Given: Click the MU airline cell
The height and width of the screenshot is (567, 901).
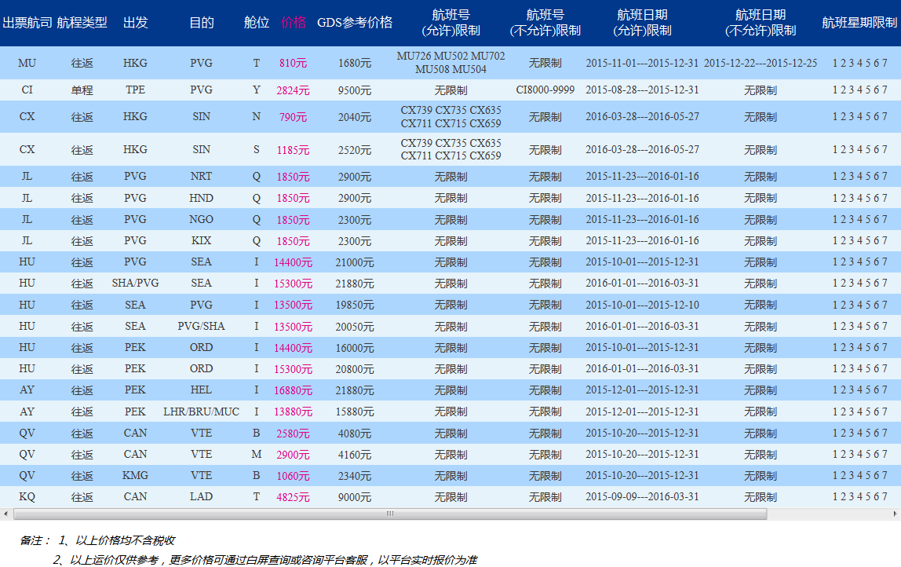Looking at the screenshot, I should [x=27, y=64].
